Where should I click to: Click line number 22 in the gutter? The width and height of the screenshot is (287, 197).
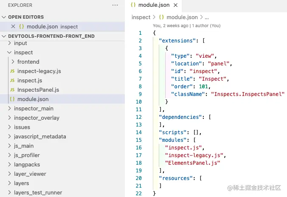139,193
